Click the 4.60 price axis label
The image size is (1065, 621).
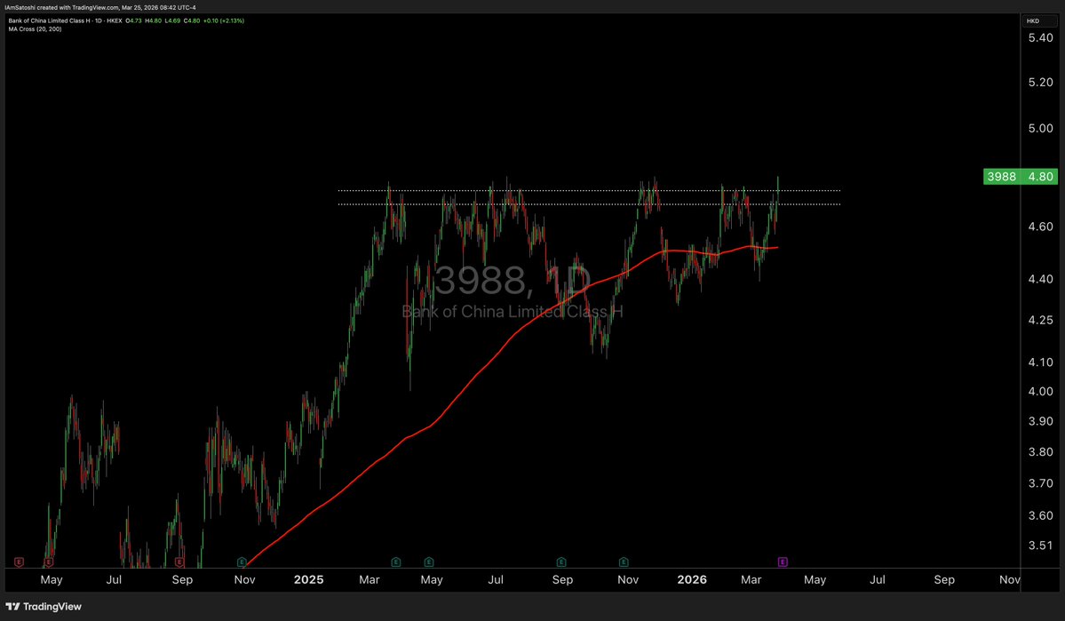coord(1040,227)
